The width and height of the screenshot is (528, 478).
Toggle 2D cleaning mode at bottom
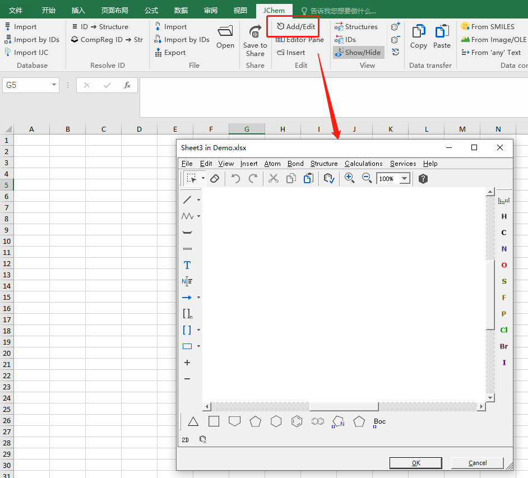coord(185,440)
